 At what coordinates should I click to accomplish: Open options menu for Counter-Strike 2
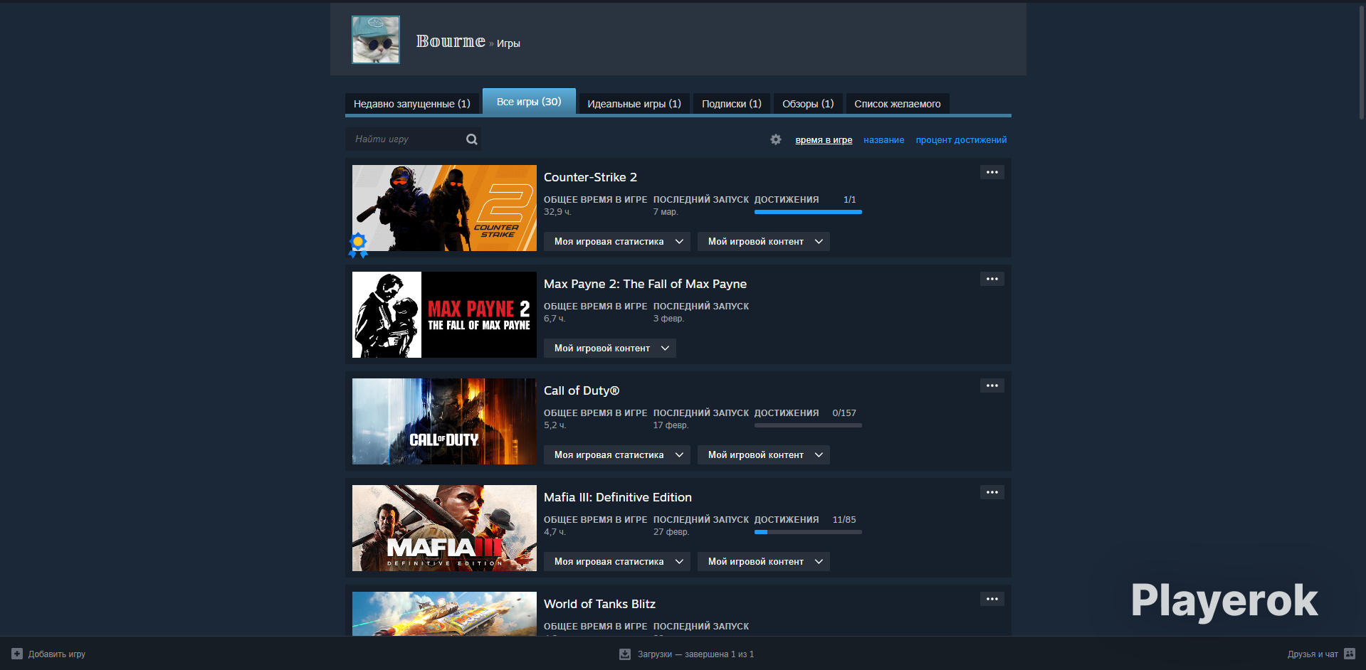[x=992, y=172]
